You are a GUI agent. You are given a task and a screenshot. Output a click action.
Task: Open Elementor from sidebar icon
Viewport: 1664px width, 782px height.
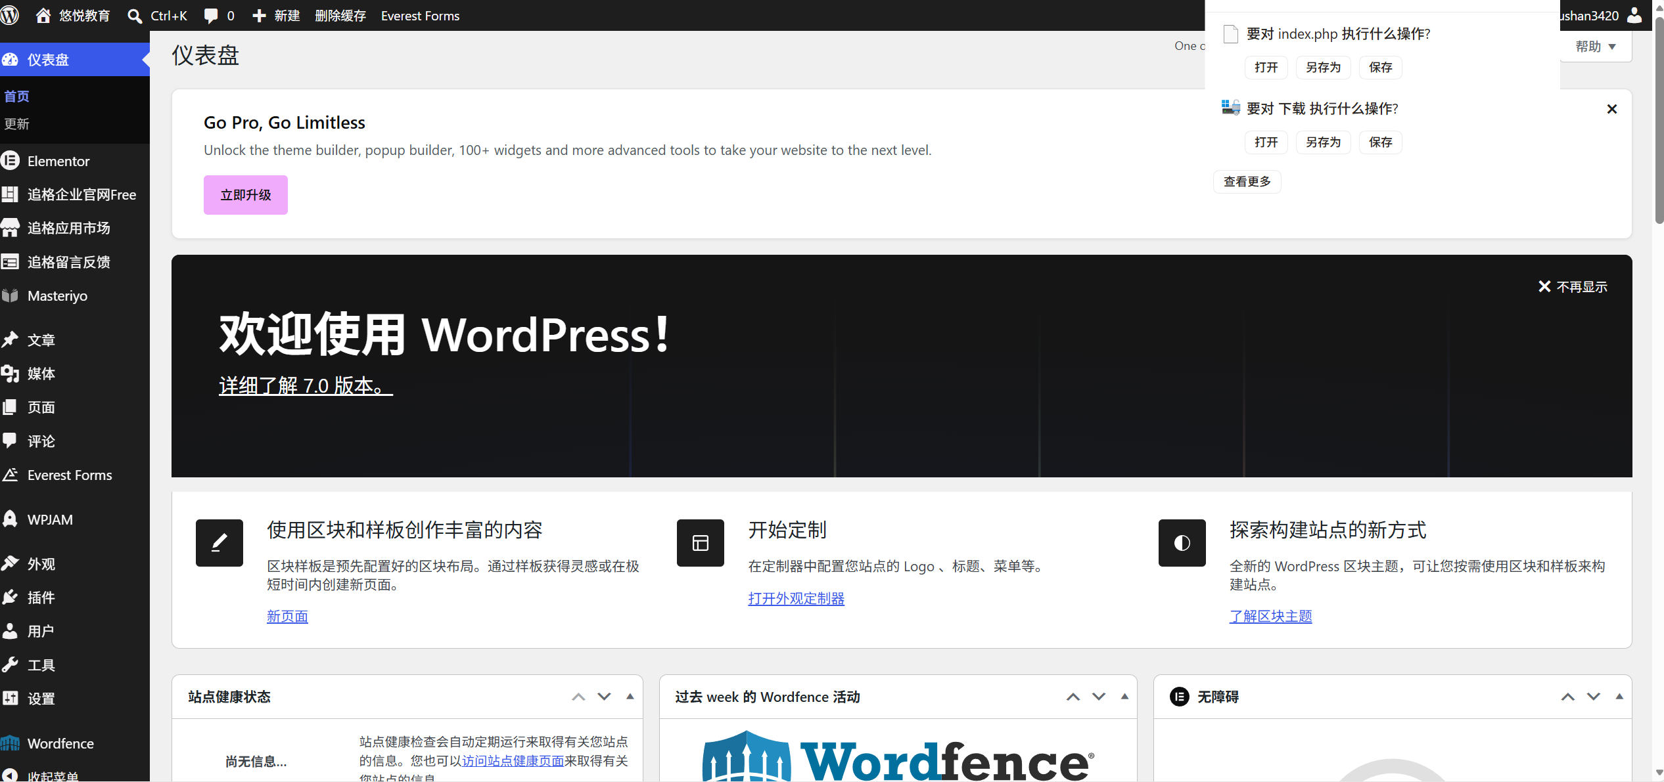[x=10, y=160]
